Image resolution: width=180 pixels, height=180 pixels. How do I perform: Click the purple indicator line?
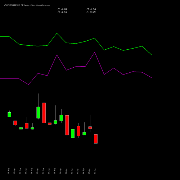[x=76, y=67]
